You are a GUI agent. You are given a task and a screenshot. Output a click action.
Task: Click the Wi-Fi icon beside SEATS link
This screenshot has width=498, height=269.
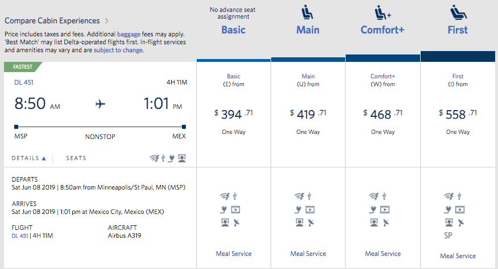point(153,158)
